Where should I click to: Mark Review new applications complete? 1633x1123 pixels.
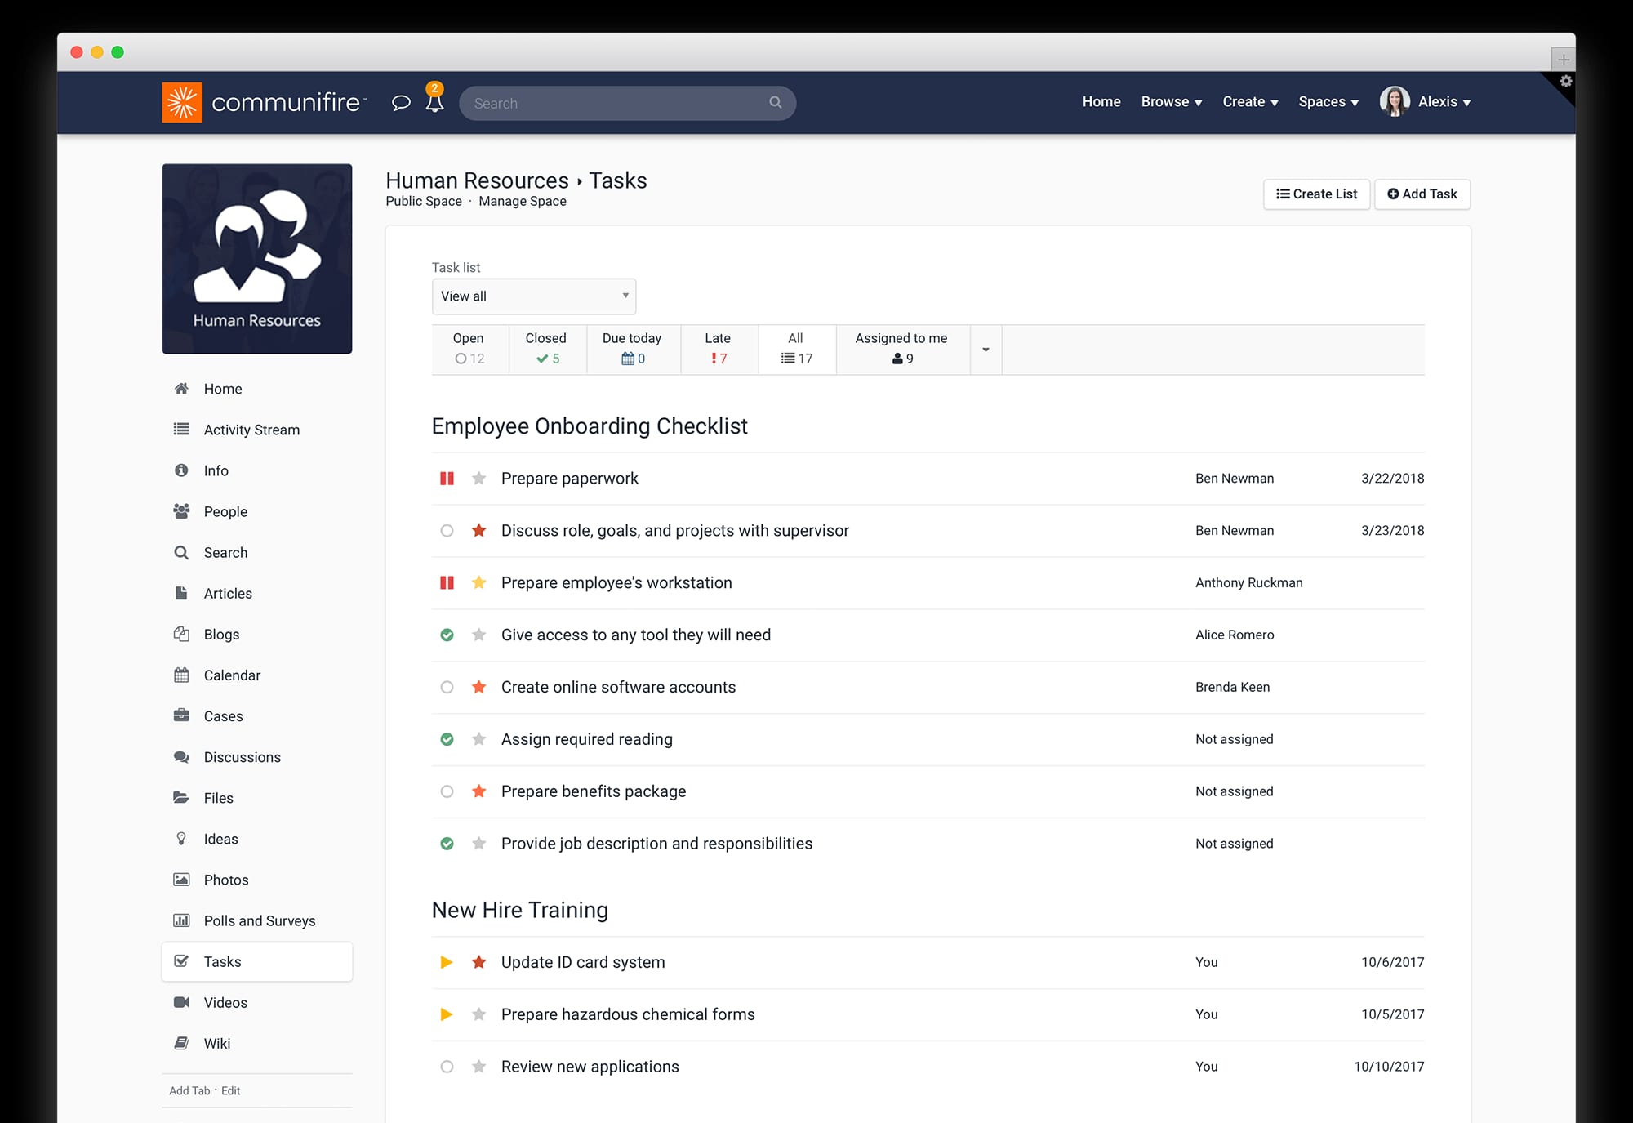pyautogui.click(x=447, y=1067)
